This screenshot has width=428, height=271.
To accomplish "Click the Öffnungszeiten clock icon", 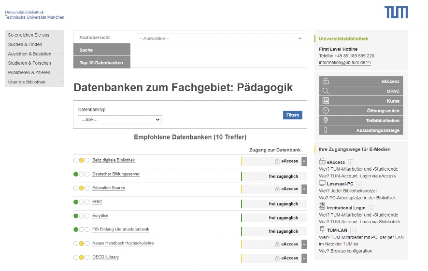I will click(326, 110).
